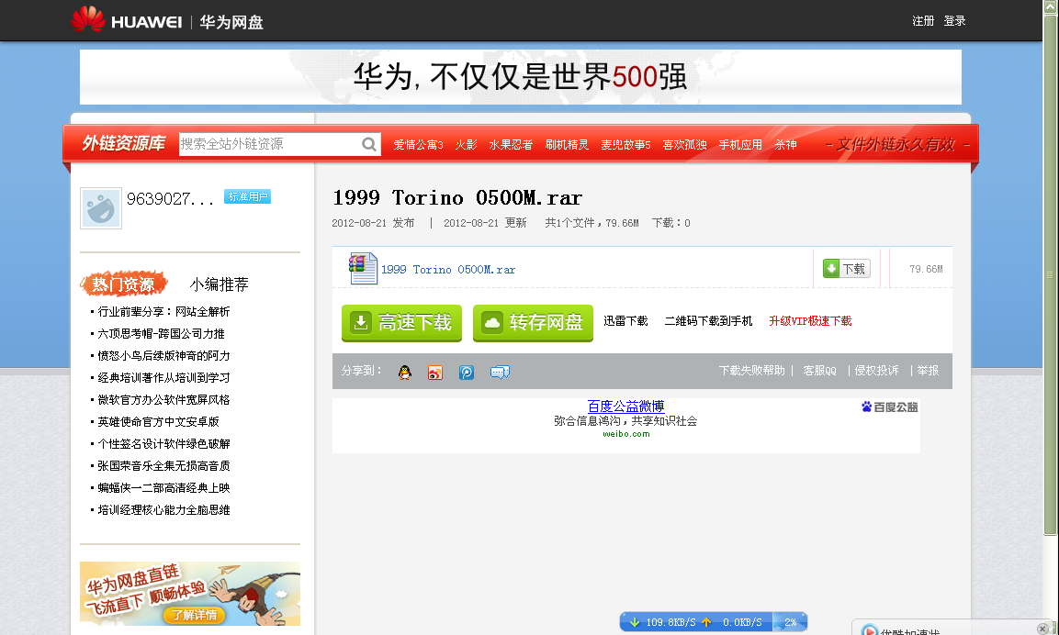Open 愤怒小鸟后续版神奇的阿力
The width and height of the screenshot is (1059, 635).
click(x=163, y=356)
